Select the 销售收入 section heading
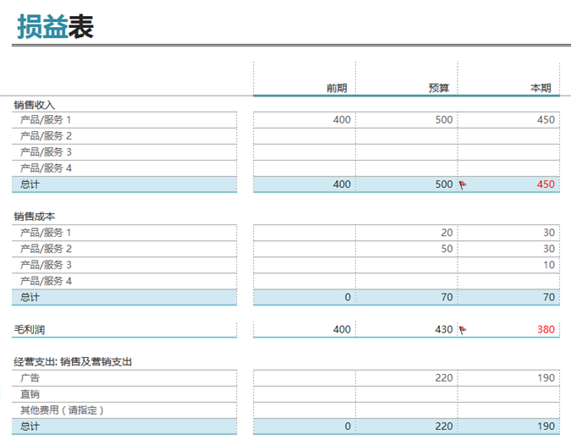 34,105
